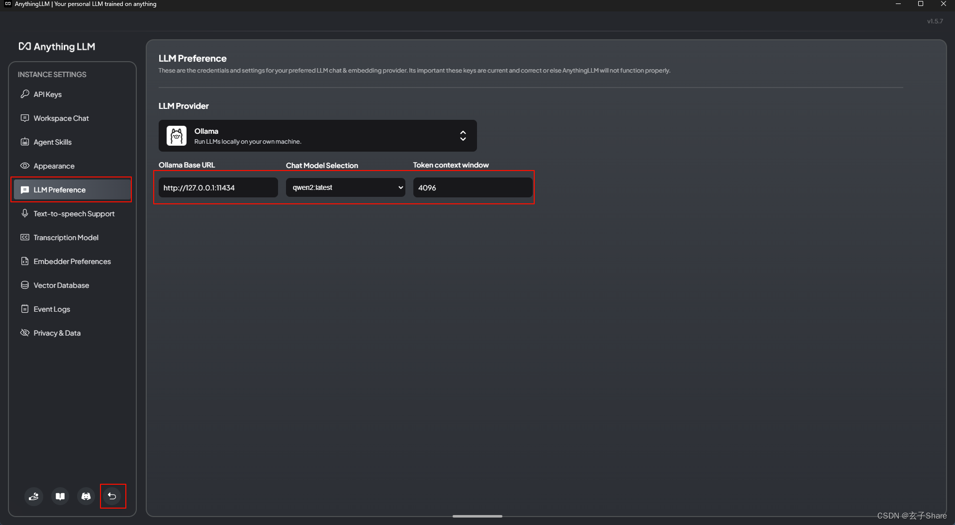Click the Privacy & Data crossed-eye icon
This screenshot has height=525, width=955.
pos(25,333)
